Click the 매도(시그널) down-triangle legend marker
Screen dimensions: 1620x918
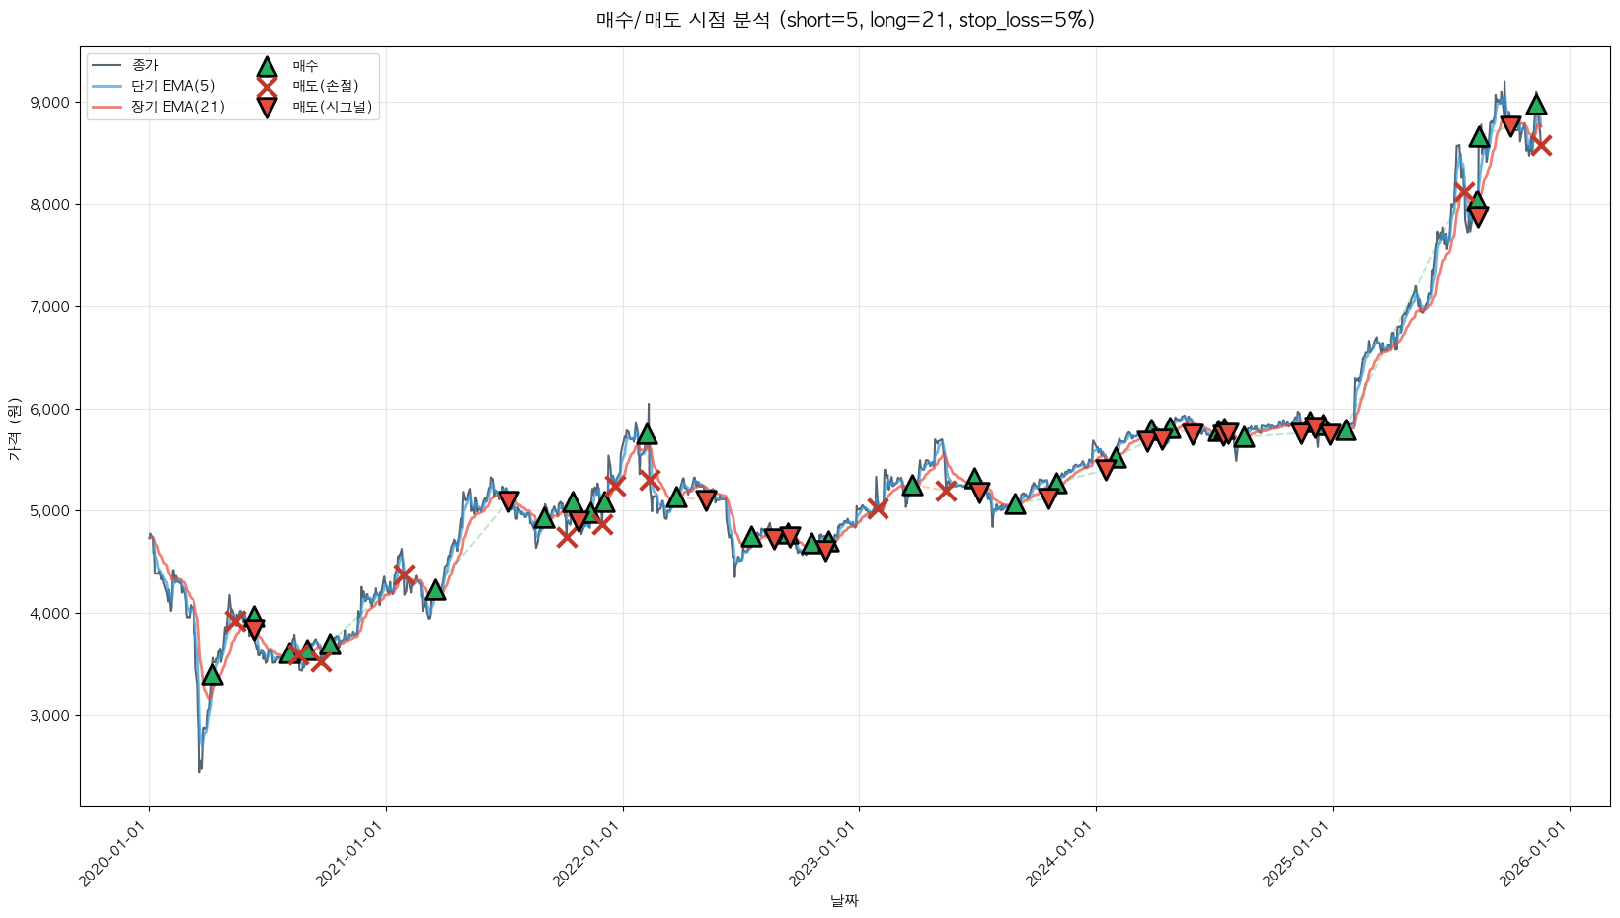267,107
